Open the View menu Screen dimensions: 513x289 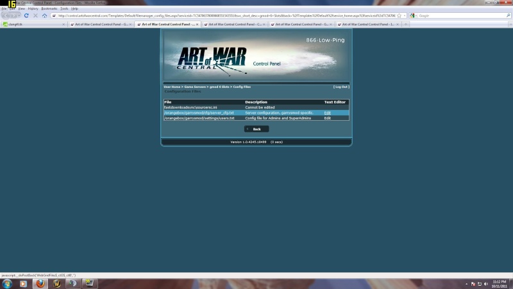[x=21, y=8]
